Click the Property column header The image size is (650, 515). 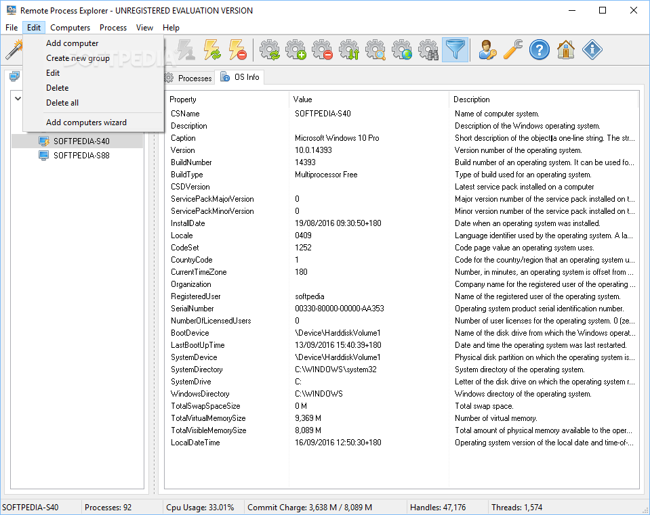coord(227,99)
